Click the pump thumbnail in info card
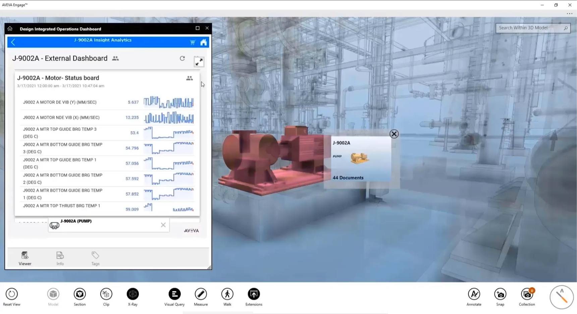Screen dimensions: 577x314 pyautogui.click(x=360, y=158)
